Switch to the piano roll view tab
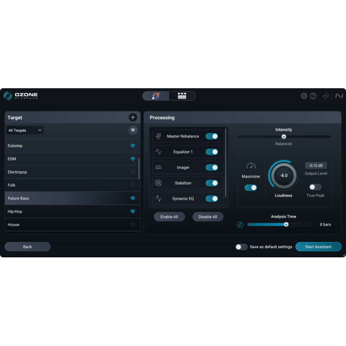The width and height of the screenshot is (346, 346). [x=181, y=96]
